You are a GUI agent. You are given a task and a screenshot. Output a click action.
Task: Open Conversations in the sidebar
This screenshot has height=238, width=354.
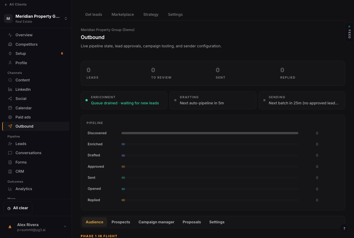[x=36, y=153]
